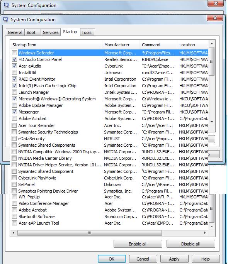Close the front System Configuration window
The height and width of the screenshot is (264, 228).
pos(215,18)
